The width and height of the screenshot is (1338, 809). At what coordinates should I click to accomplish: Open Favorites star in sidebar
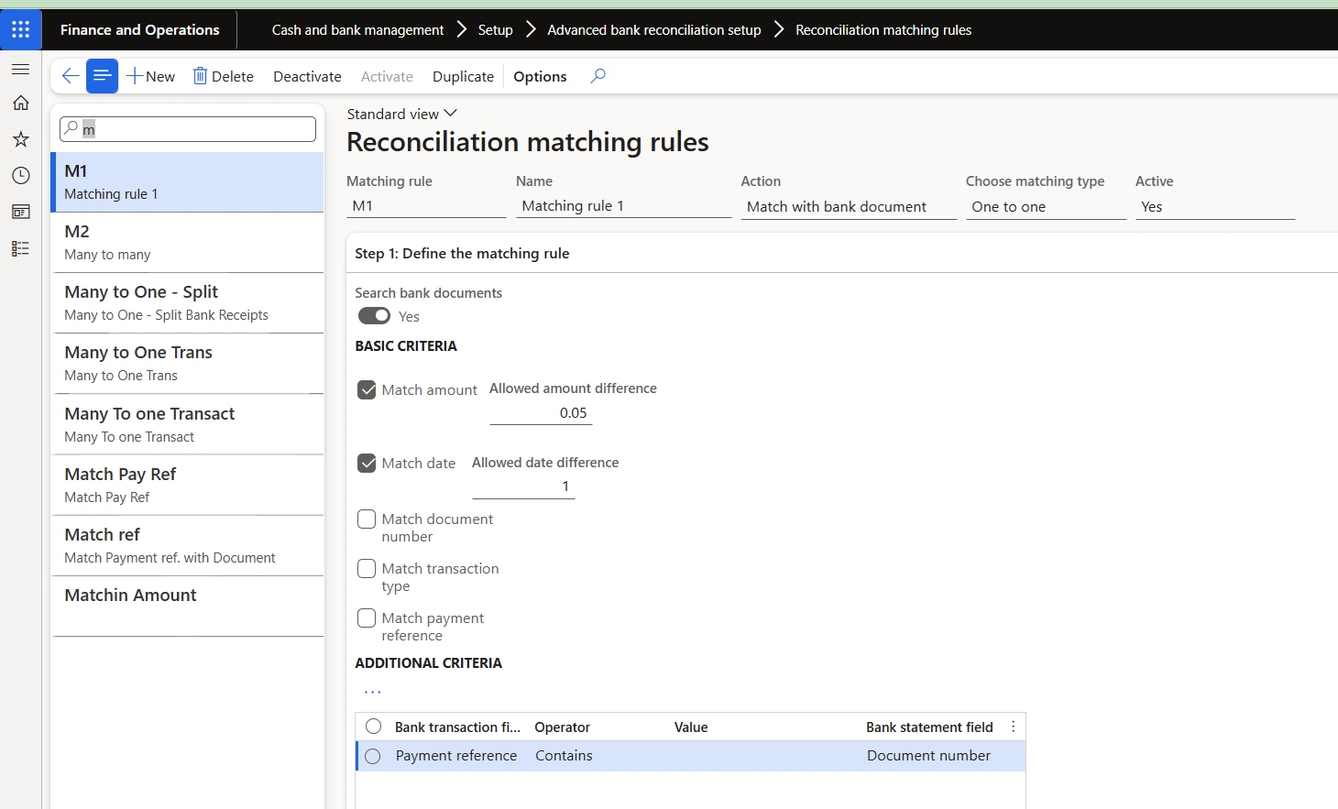pos(21,139)
